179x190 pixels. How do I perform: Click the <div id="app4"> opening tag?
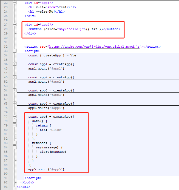point(39,3)
